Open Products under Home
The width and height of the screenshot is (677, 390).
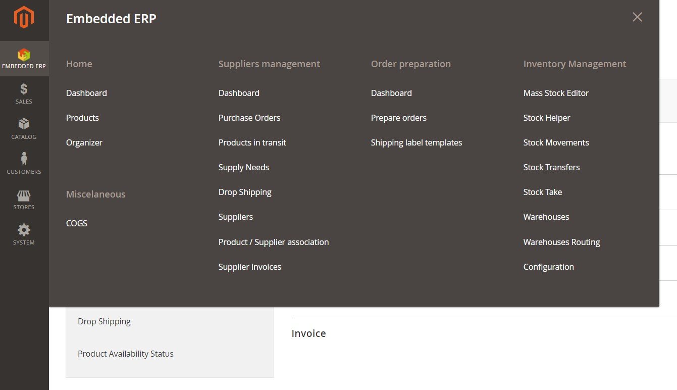tap(82, 118)
